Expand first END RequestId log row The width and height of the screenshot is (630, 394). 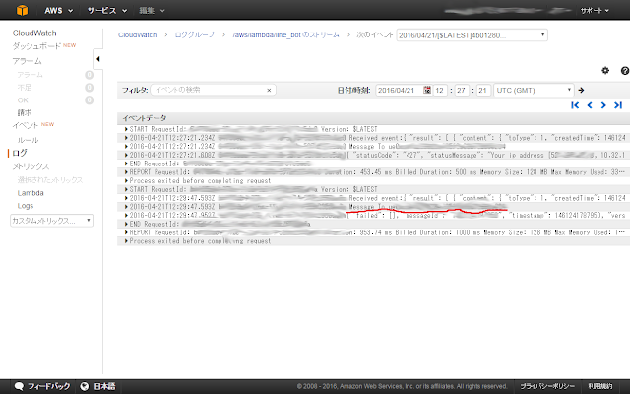(126, 164)
